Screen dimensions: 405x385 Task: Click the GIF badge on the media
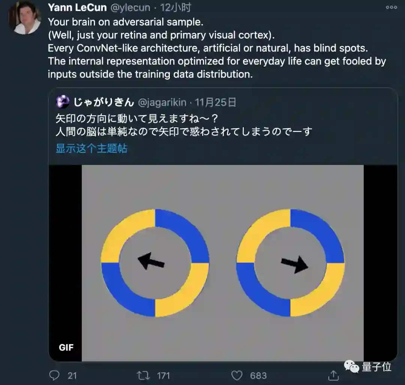66,348
